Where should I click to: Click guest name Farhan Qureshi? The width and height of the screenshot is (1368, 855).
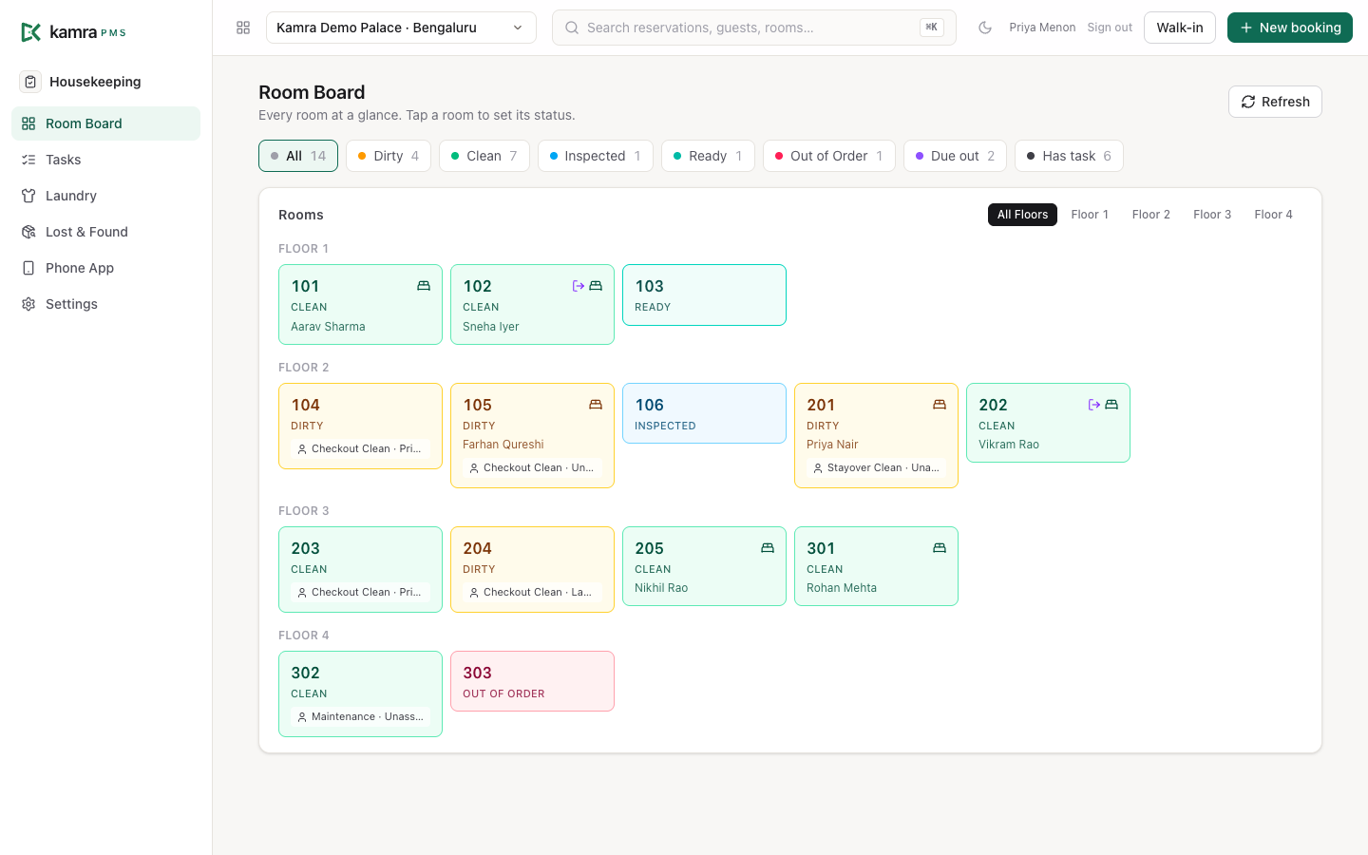click(x=503, y=445)
